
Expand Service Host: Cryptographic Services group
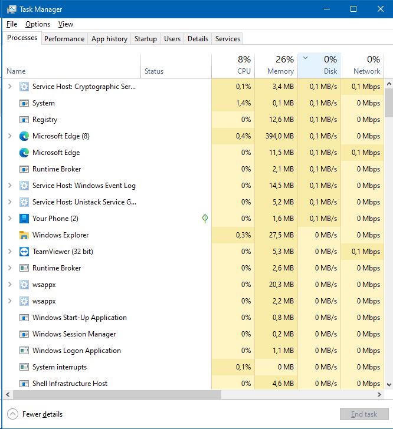pyautogui.click(x=10, y=87)
